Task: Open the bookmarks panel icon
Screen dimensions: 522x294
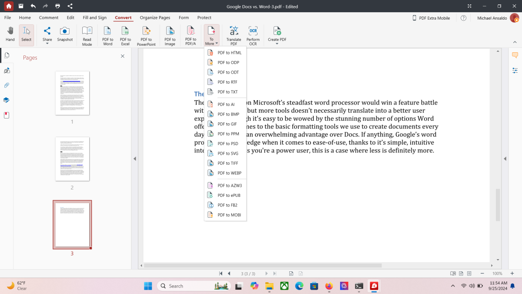Action: [7, 115]
